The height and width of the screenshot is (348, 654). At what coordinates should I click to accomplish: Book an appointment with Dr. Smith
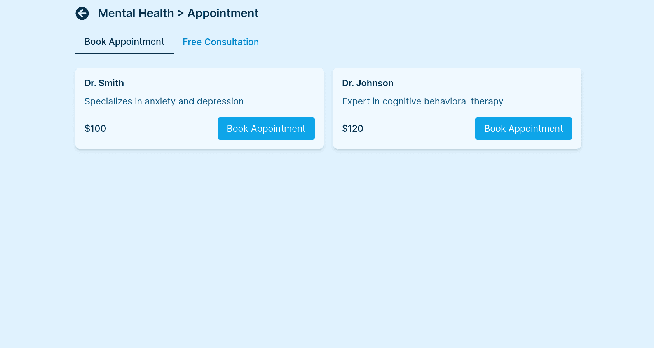pos(266,129)
